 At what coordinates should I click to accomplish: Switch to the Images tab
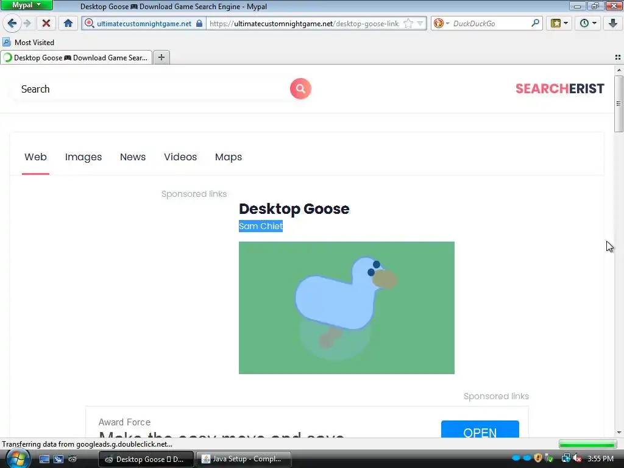[83, 157]
